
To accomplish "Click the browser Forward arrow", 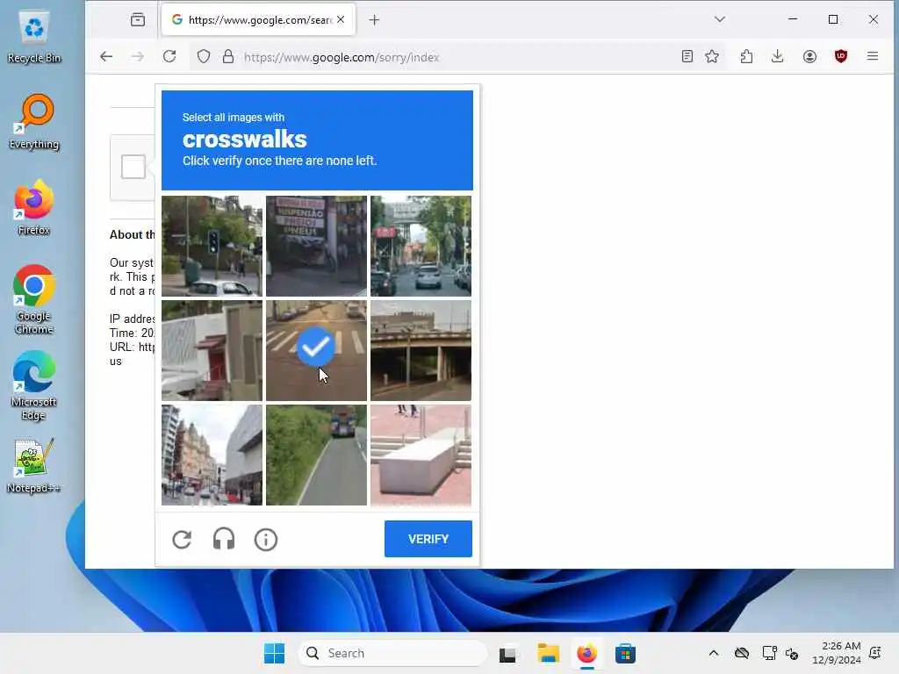I will 138,57.
